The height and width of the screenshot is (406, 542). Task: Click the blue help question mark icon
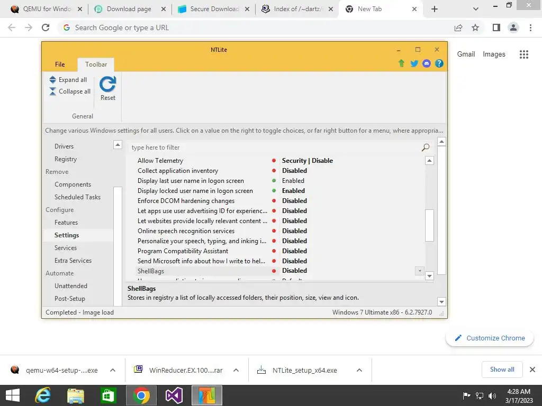click(x=439, y=63)
